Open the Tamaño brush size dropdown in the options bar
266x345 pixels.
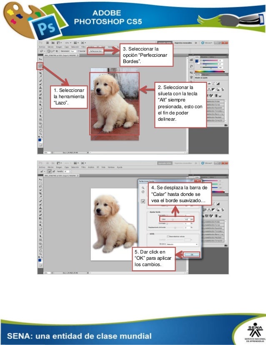[70, 171]
